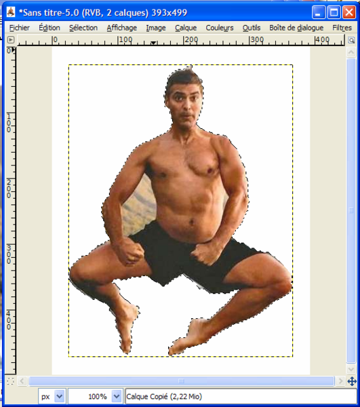Click the horizontal scrollbar right arrow

pyautogui.click(x=340, y=381)
